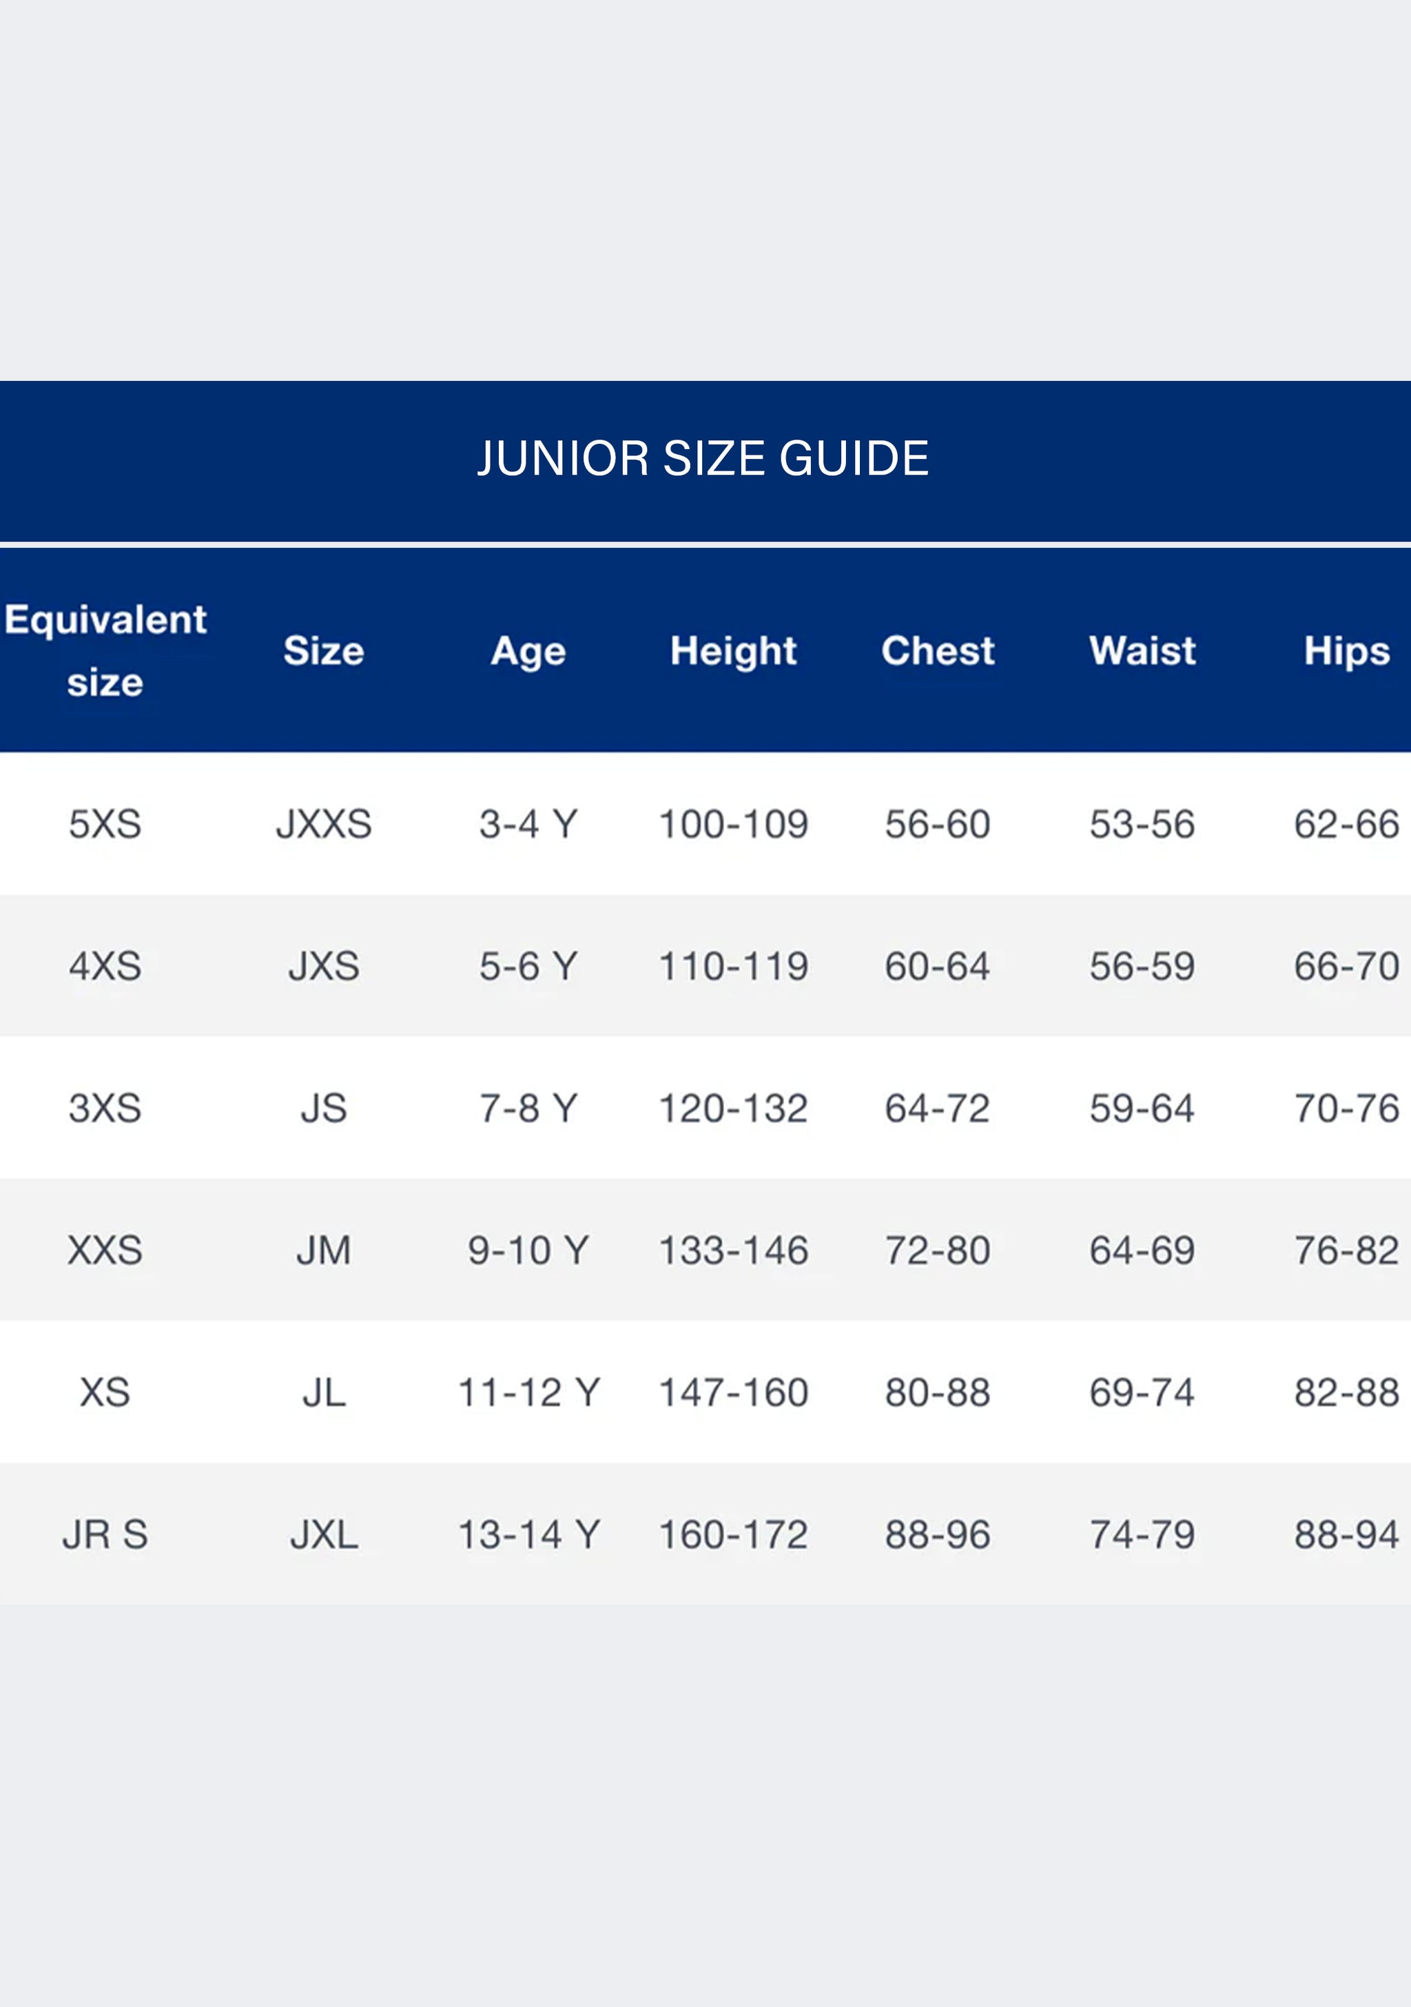
Task: Click the 72-80 chest cell
Action: coord(938,1250)
